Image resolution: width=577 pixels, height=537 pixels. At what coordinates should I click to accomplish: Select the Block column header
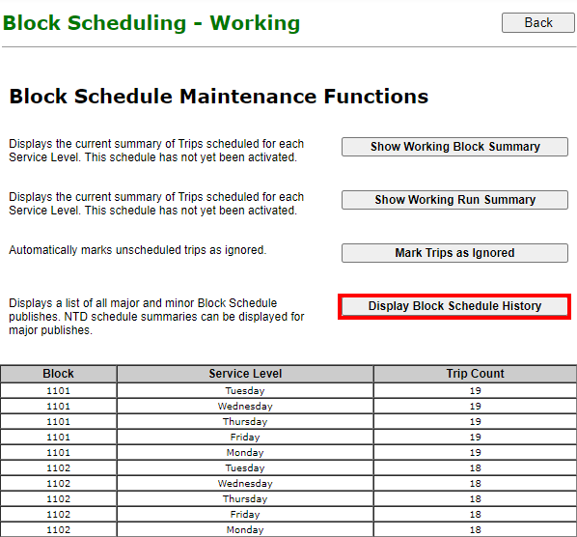coord(59,374)
